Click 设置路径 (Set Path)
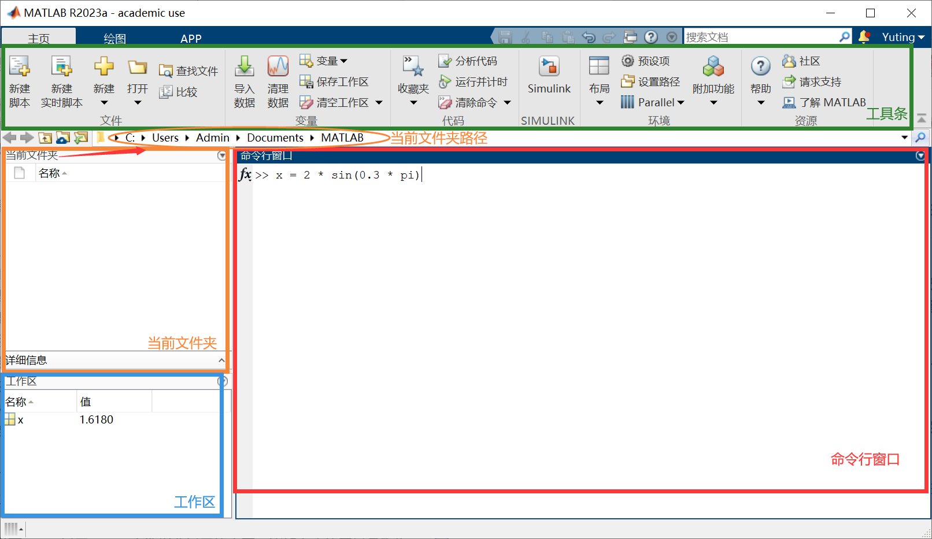The width and height of the screenshot is (932, 539). click(x=650, y=81)
